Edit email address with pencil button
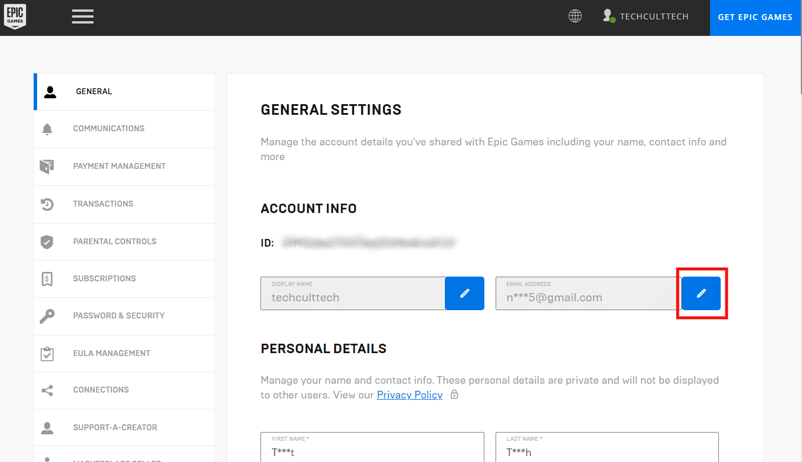Screen dimensions: 802x462 tap(701, 293)
